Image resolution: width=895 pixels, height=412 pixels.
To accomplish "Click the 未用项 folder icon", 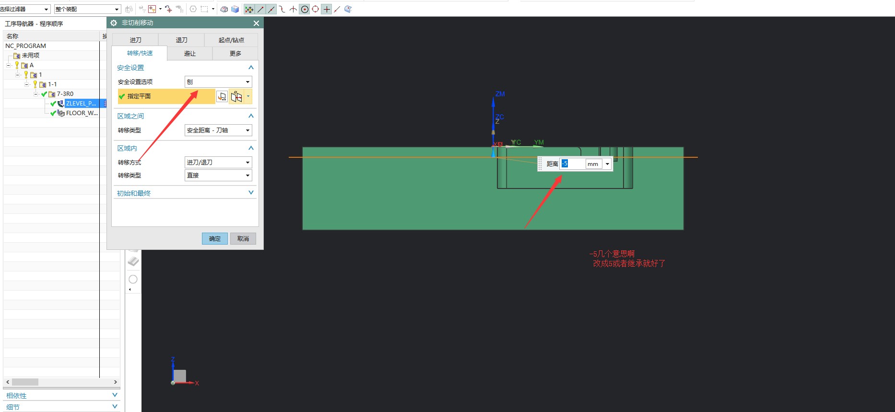I will 17,56.
